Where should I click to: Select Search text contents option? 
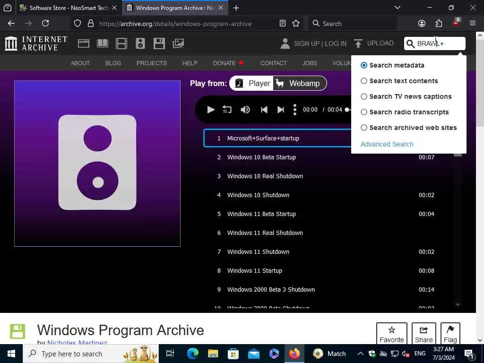point(364,81)
